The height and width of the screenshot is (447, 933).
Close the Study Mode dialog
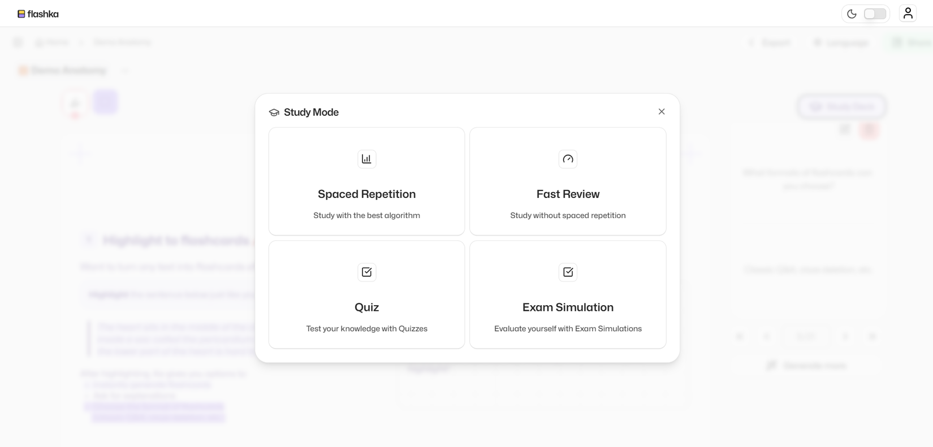[x=661, y=111]
